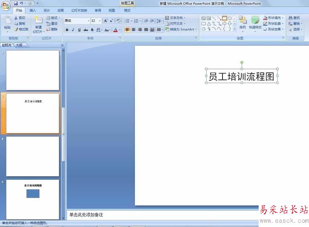Viewport: 309px width, 227px height.
Task: Switch to the 审阅 ribbon tab
Action: (98, 11)
